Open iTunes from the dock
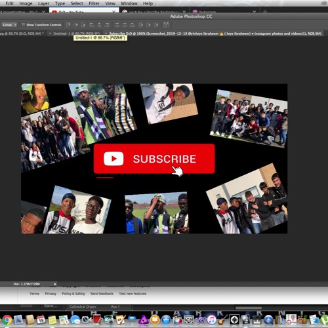Viewport: 328px width, 328px height. tap(211, 320)
